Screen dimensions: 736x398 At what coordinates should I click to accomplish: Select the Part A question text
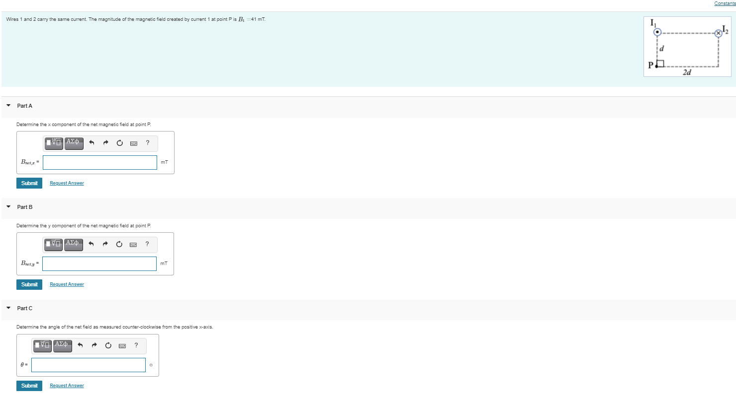click(x=84, y=124)
